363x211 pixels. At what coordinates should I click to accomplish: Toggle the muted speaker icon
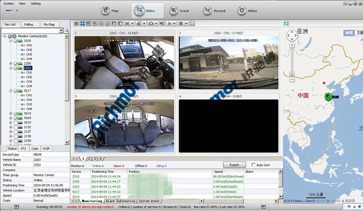tap(162, 24)
